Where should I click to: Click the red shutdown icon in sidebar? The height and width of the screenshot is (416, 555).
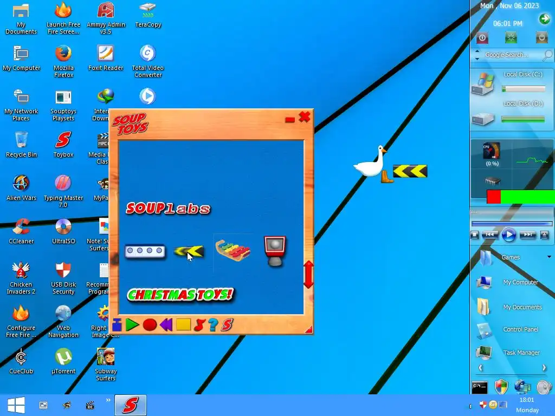[x=482, y=38]
